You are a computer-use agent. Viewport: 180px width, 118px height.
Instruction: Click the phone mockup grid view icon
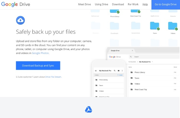pos(119,71)
